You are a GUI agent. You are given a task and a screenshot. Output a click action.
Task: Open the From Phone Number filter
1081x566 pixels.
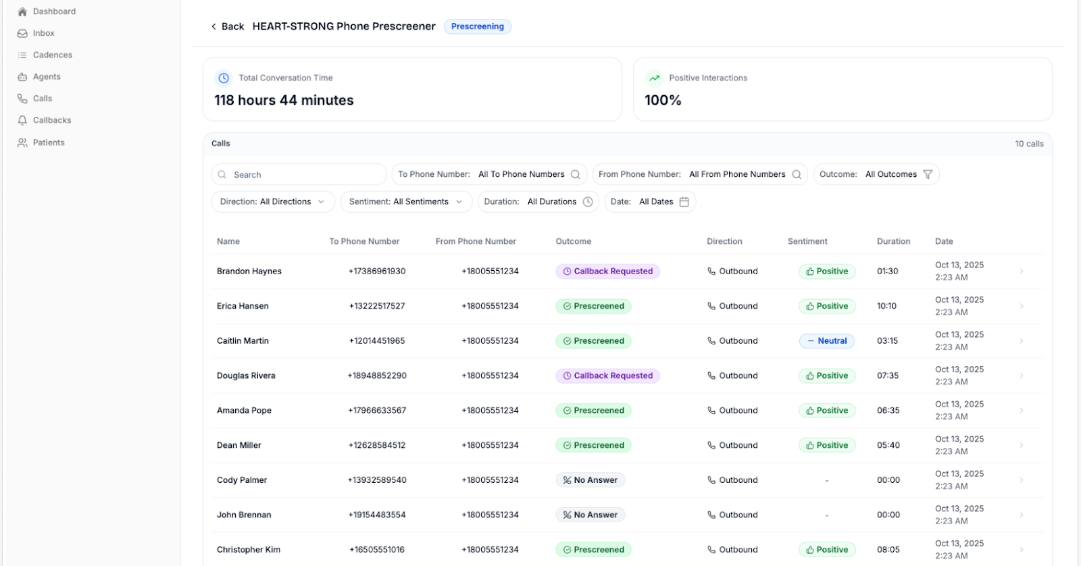(700, 174)
